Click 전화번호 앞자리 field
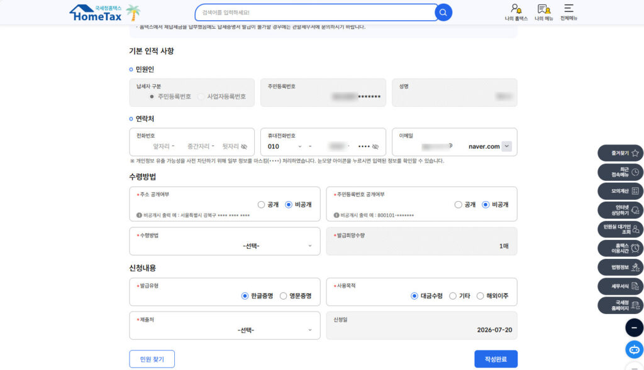Screen dimensions: 644x370 click(161, 146)
